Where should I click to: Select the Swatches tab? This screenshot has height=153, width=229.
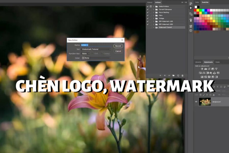point(205,2)
